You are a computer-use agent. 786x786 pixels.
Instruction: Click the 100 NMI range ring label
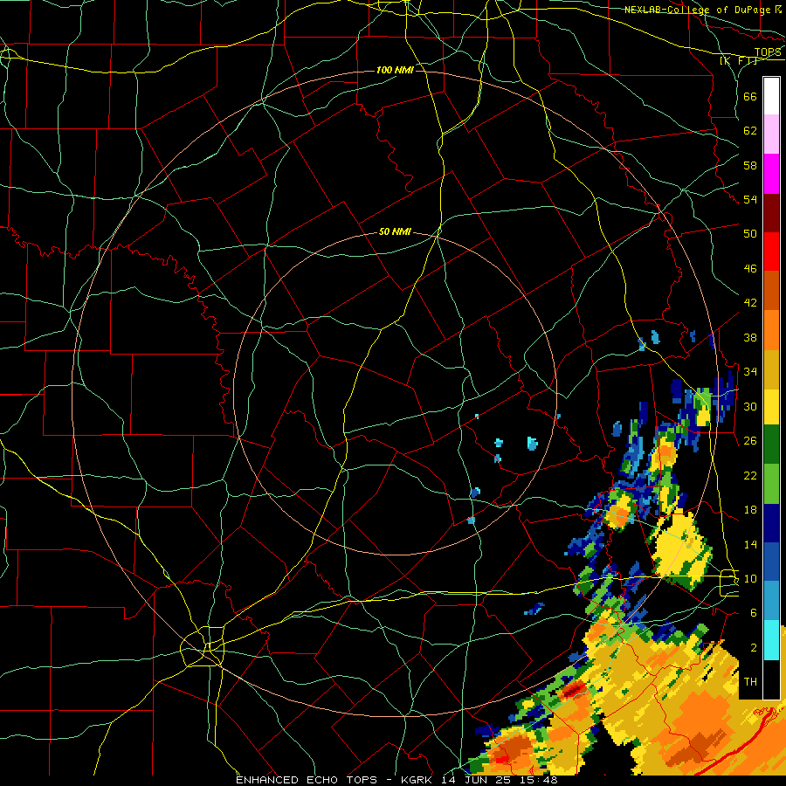(395, 70)
